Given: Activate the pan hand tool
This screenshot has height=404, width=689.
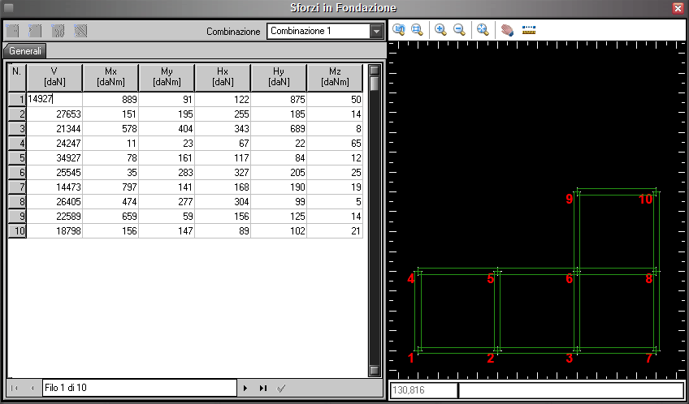Looking at the screenshot, I should (x=507, y=30).
